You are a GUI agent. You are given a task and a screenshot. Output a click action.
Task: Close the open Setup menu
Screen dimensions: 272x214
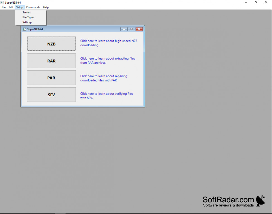tap(20, 7)
